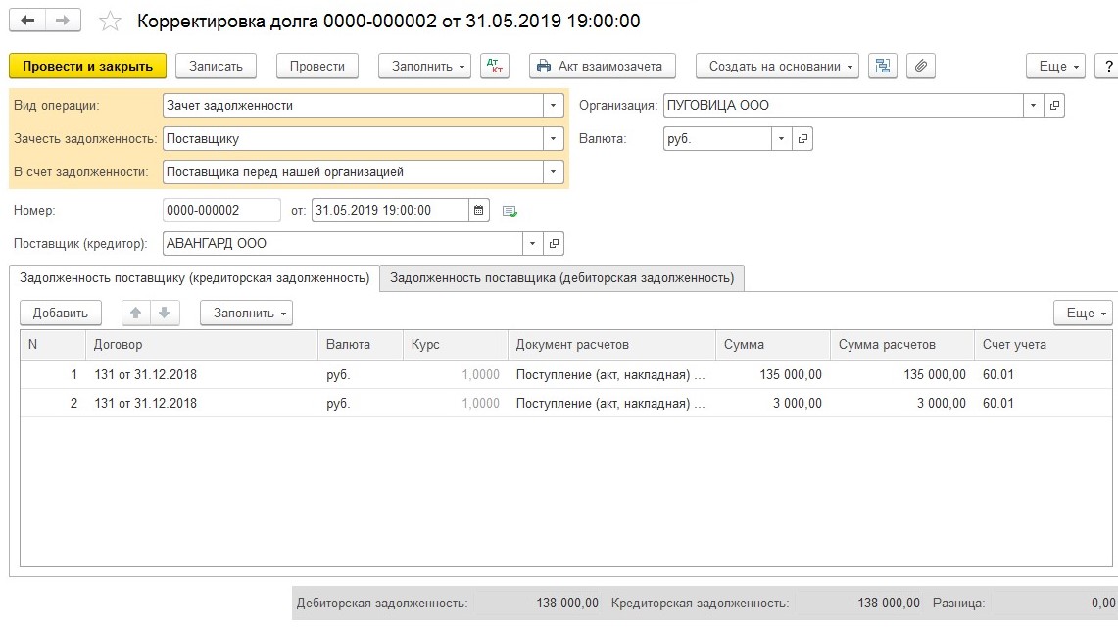The height and width of the screenshot is (628, 1118).
Task: Add document to favorites with star icon
Action: point(111,21)
